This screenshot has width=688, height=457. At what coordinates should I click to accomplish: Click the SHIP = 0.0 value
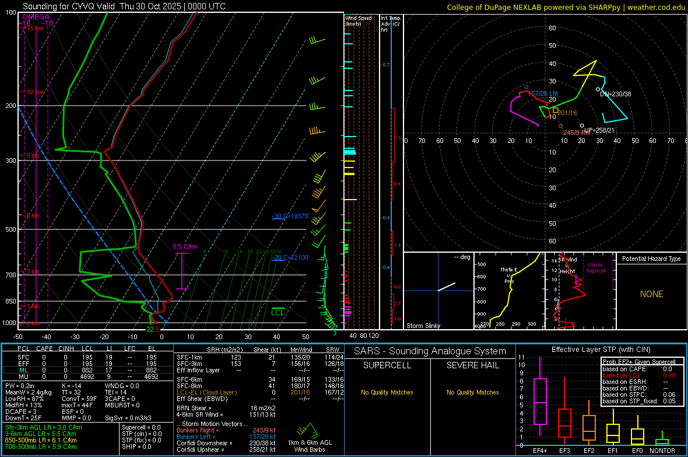(136, 446)
